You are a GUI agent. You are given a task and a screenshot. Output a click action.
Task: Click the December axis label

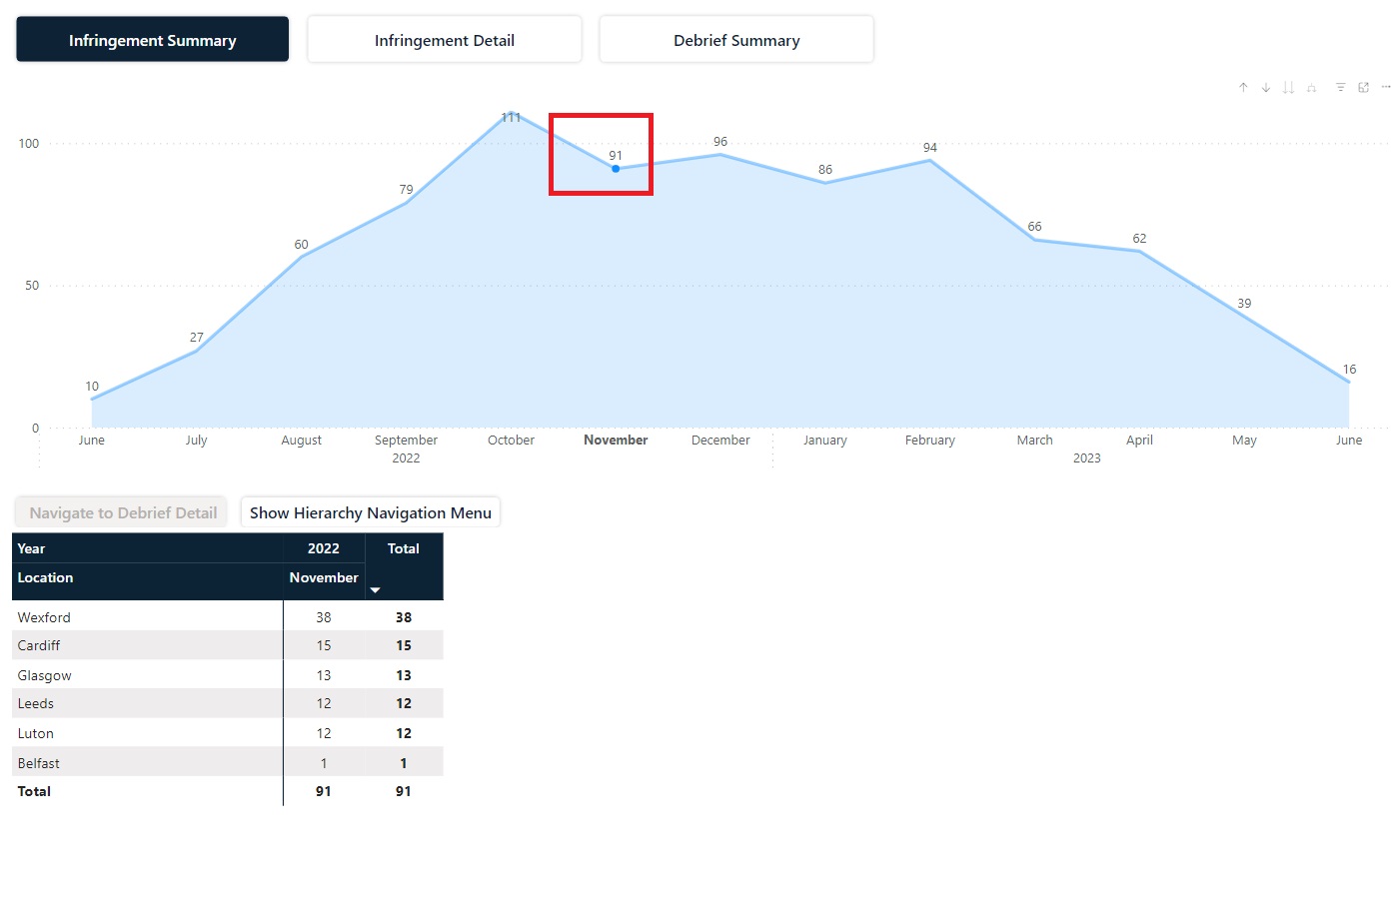coord(720,440)
